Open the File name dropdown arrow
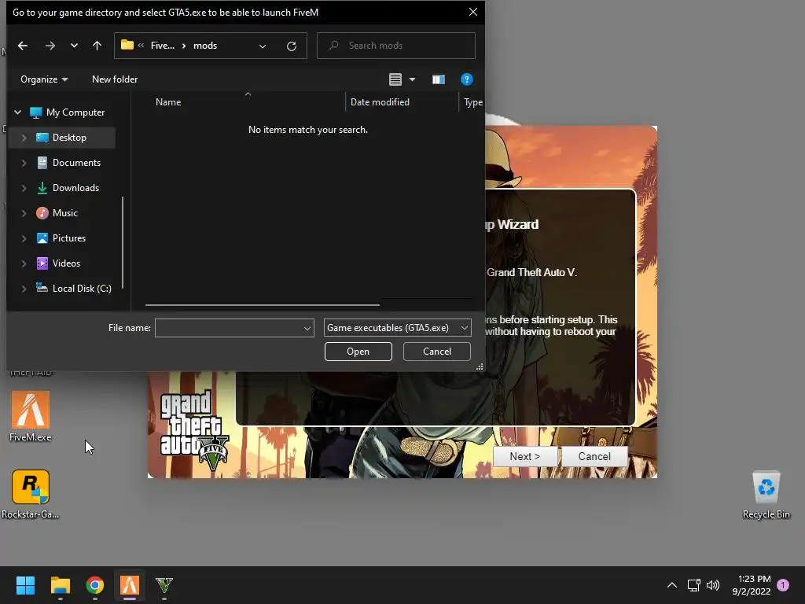This screenshot has height=604, width=805. click(307, 328)
